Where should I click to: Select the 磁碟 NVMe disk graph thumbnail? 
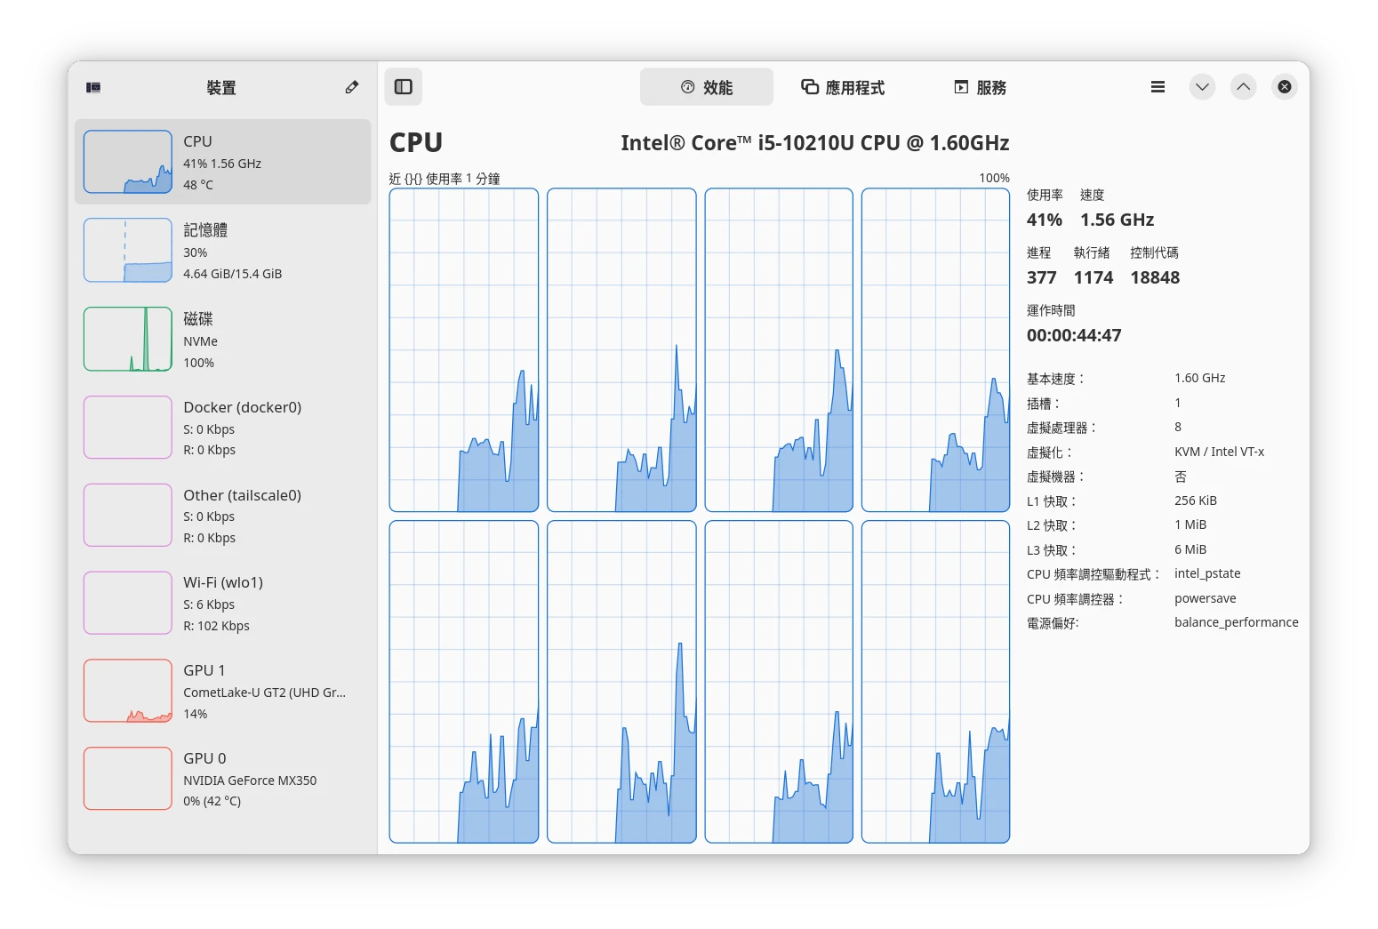128,340
